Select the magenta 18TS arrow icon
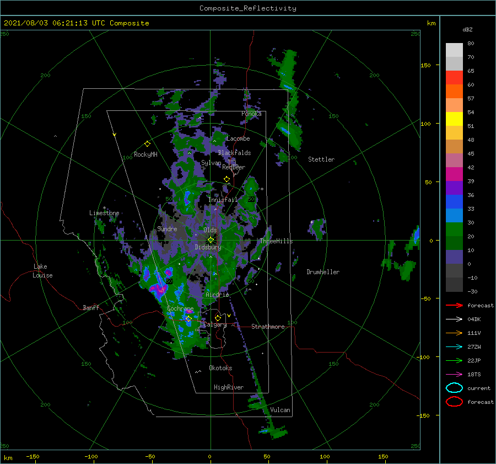Viewport: 496px width, 464px height. [x=454, y=375]
